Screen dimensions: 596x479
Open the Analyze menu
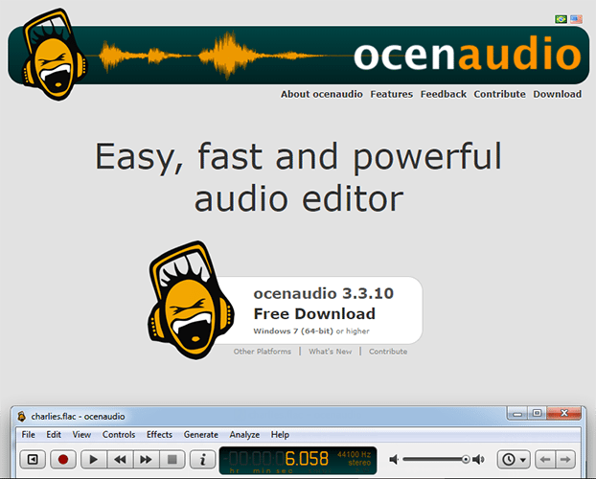coord(244,435)
